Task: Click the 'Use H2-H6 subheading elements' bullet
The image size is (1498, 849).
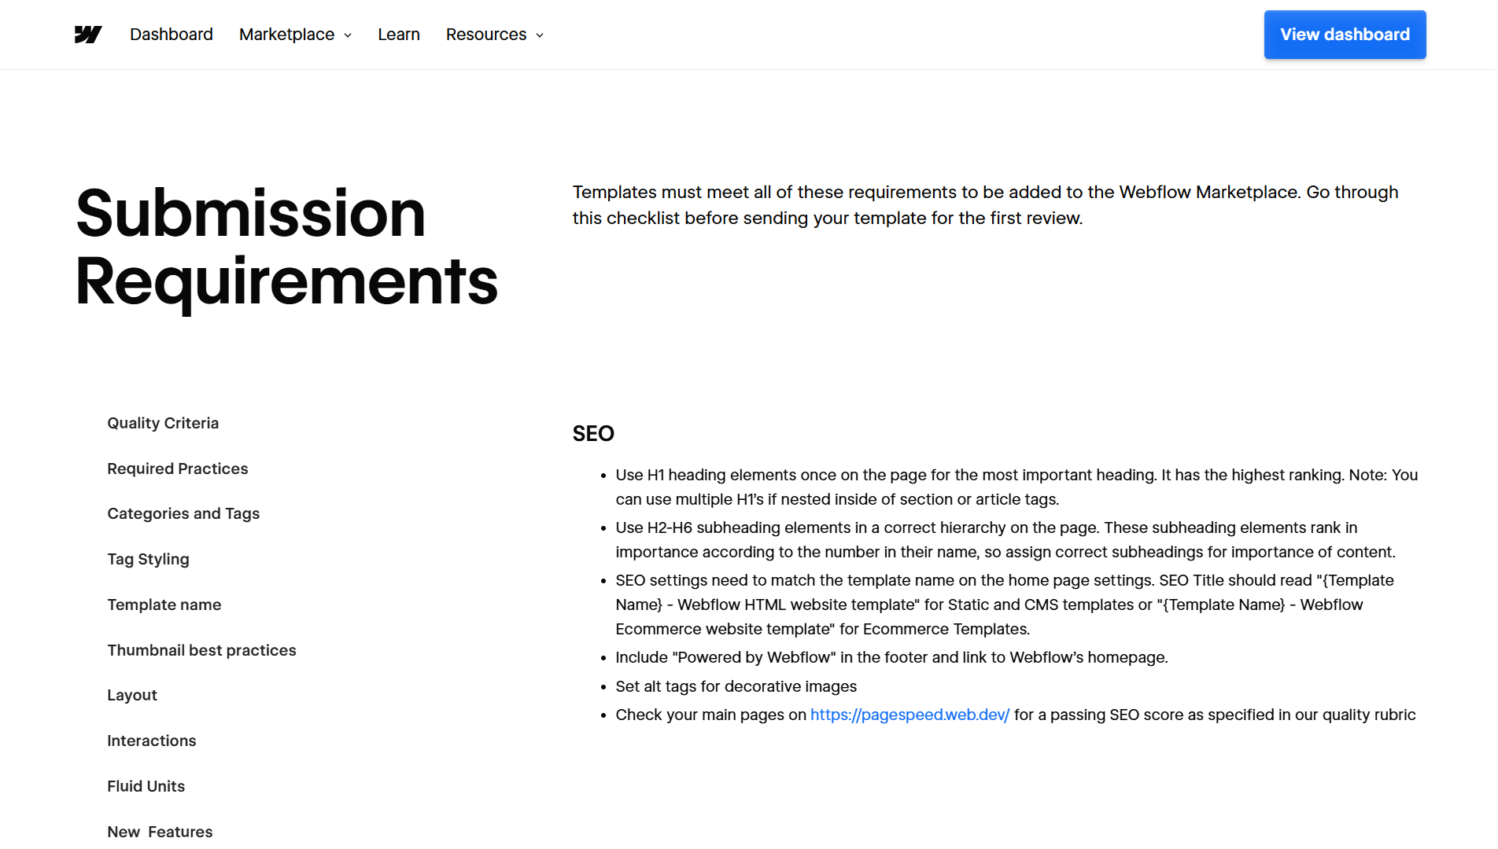Action: (x=1005, y=539)
